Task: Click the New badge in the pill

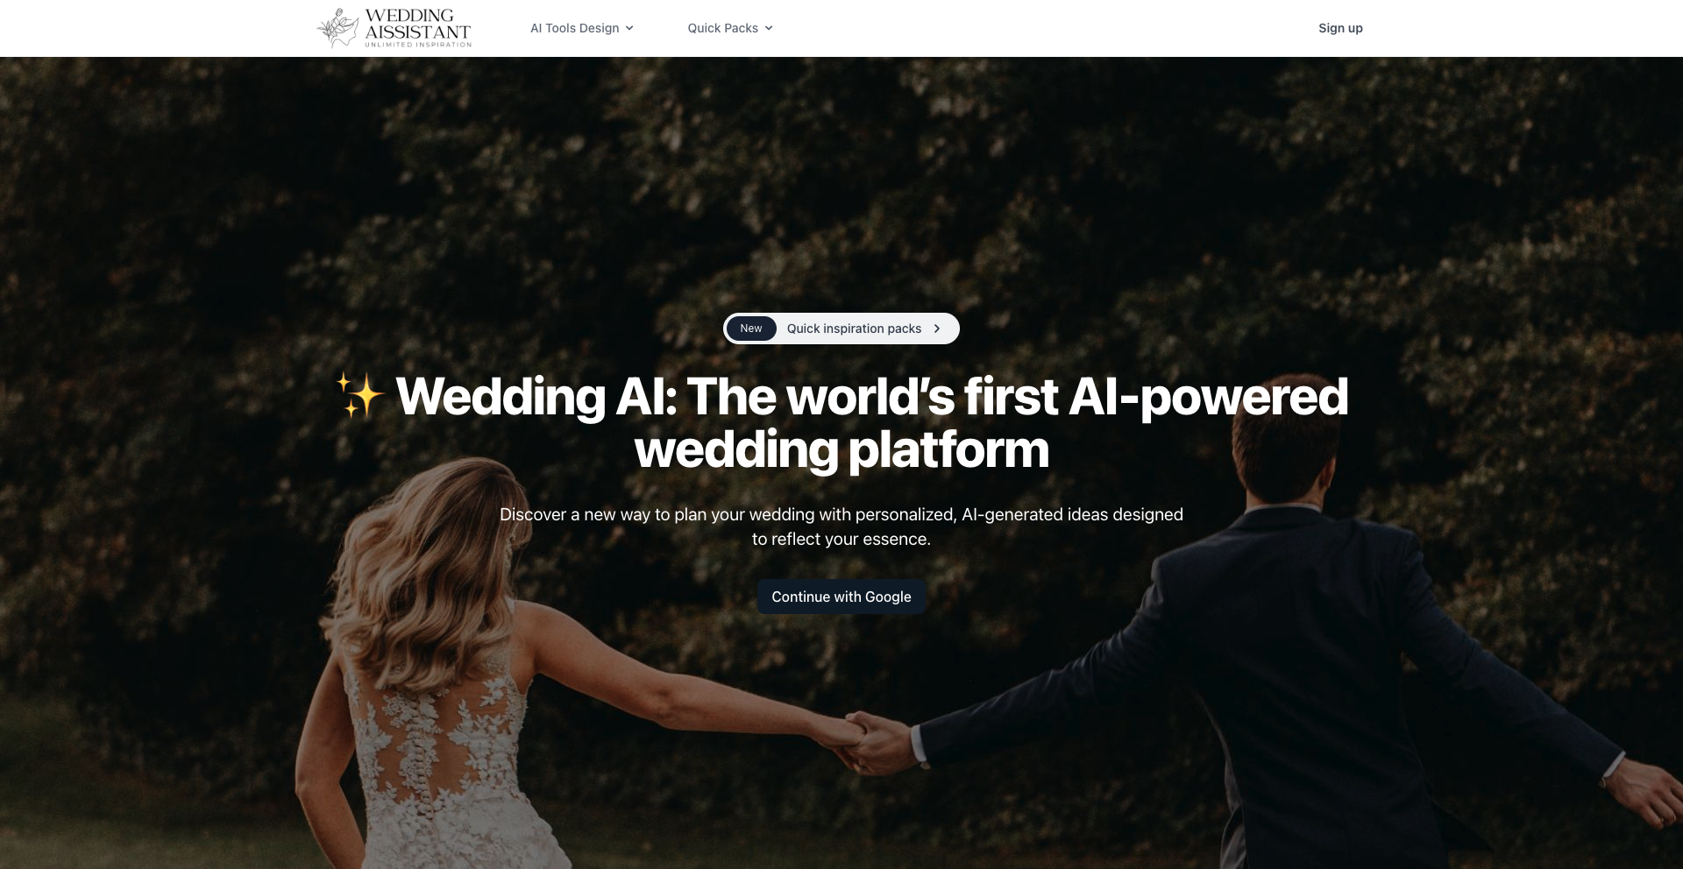Action: [x=751, y=329]
